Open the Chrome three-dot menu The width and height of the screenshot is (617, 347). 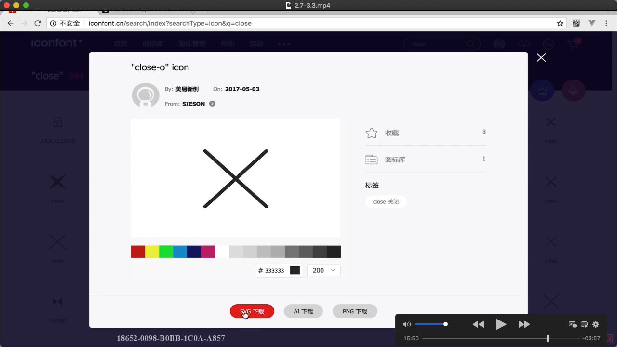(x=606, y=23)
